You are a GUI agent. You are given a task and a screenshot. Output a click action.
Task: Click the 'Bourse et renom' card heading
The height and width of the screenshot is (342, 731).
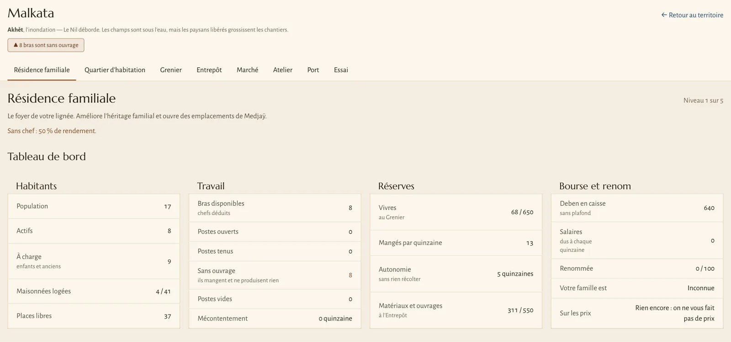point(595,186)
